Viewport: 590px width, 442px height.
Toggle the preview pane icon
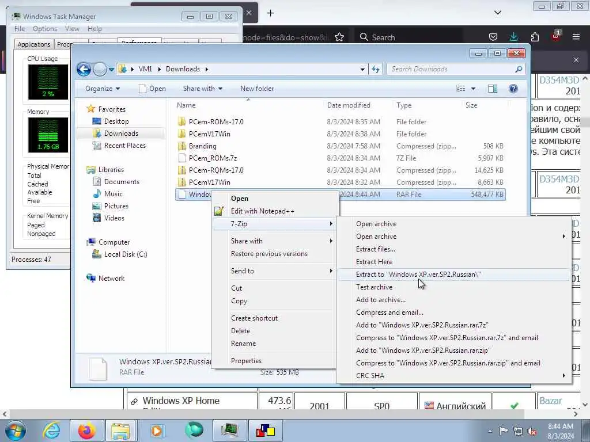tap(492, 89)
